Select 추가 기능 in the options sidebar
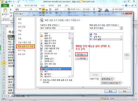The width and height of the screenshot is (138, 101). click(22, 50)
